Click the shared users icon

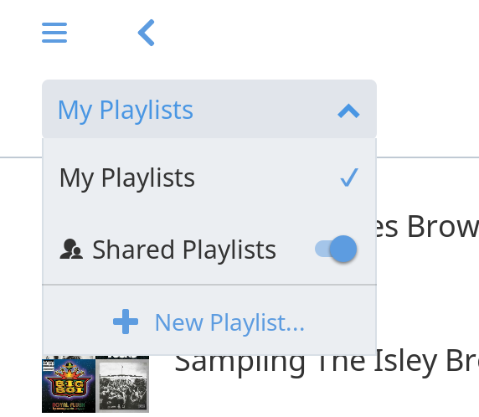(x=71, y=249)
